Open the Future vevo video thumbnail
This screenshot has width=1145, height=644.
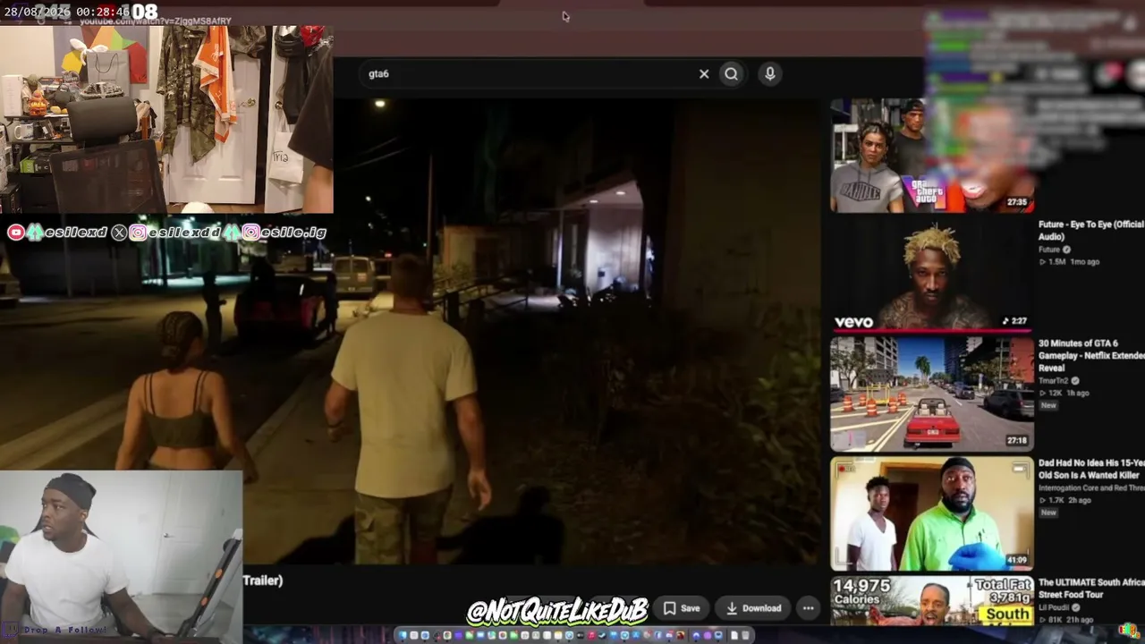coord(932,274)
